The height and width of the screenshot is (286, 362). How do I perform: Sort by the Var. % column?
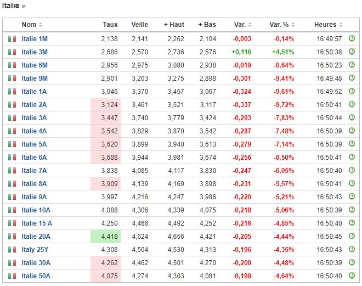coord(283,25)
